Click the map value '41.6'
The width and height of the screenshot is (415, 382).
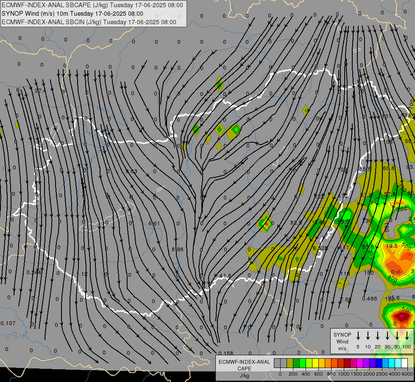pyautogui.click(x=225, y=276)
